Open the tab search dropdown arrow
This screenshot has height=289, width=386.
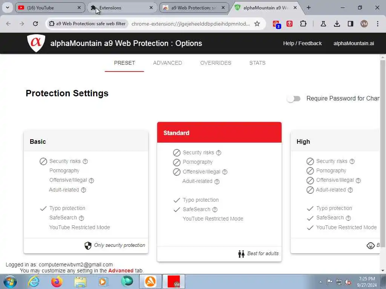pyautogui.click(x=8, y=8)
